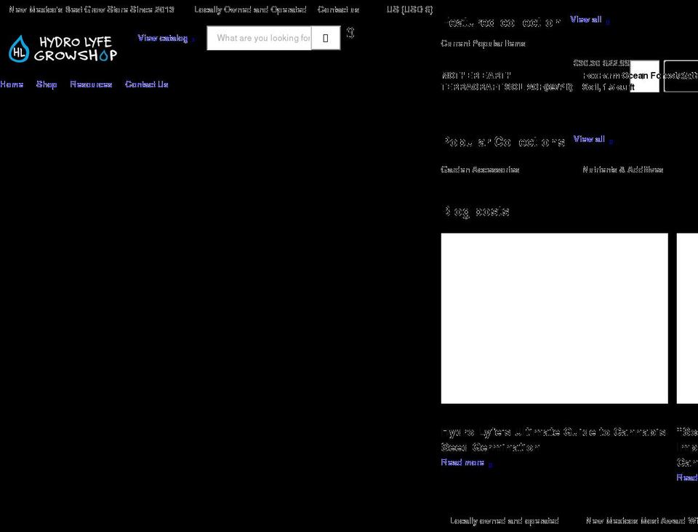This screenshot has width=698, height=532.
Task: Click View all beside Featured collection
Action: pyautogui.click(x=589, y=20)
